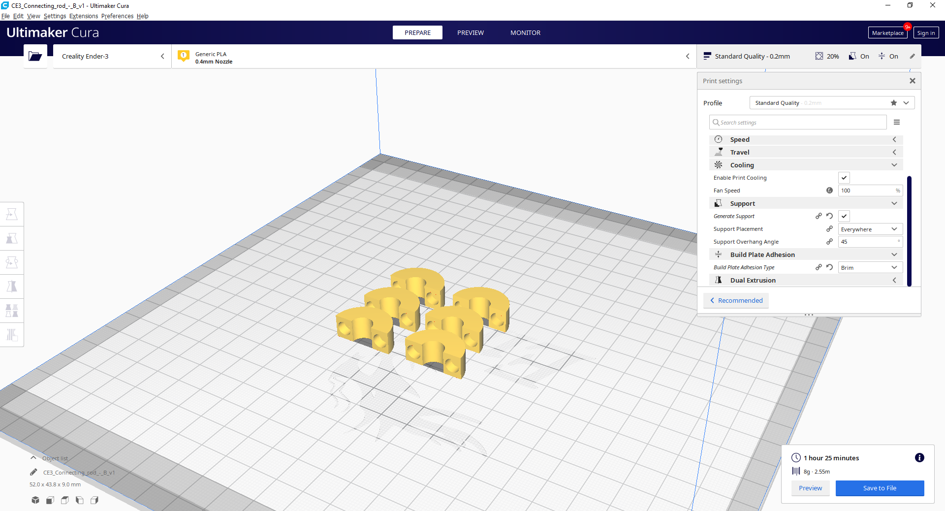Image resolution: width=945 pixels, height=511 pixels.
Task: Click the print time info icon
Action: tap(919, 458)
